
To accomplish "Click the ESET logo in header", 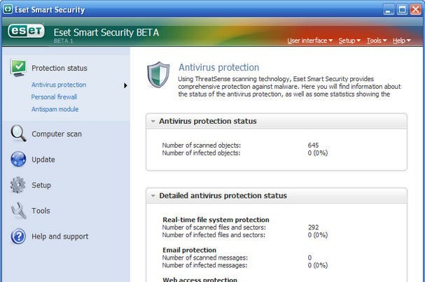I will tap(27, 31).
